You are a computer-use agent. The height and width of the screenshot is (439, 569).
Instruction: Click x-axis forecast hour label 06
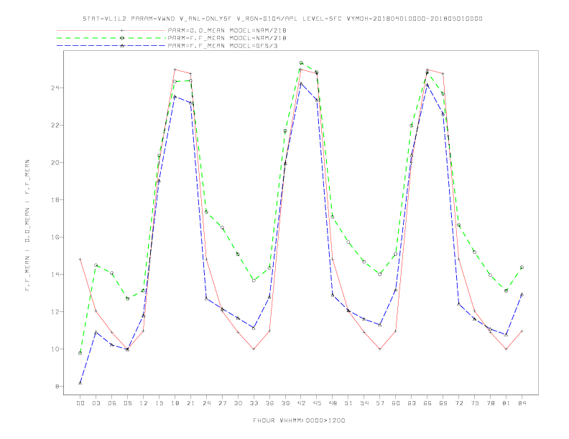pos(112,403)
